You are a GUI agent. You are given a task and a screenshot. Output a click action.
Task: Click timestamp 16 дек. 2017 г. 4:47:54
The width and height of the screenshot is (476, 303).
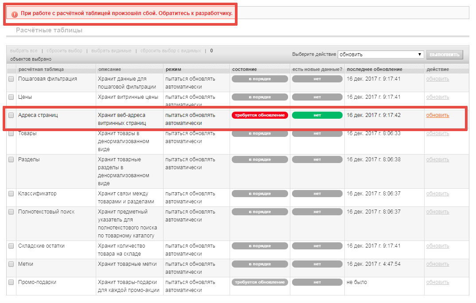373,264
